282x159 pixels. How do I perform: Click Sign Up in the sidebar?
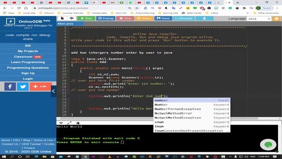point(28,73)
